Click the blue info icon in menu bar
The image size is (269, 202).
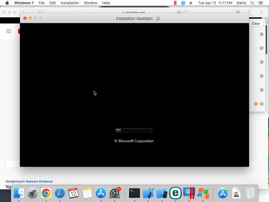point(183,3)
